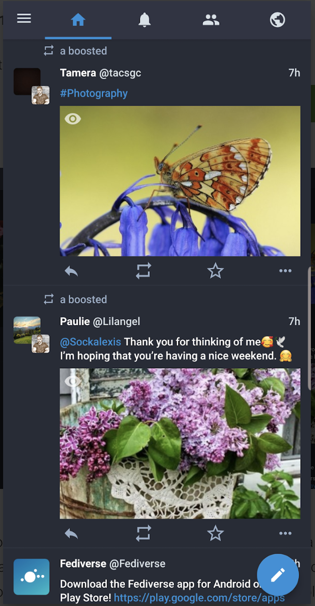Open the hamburger navigation menu
The width and height of the screenshot is (315, 606).
click(x=24, y=19)
